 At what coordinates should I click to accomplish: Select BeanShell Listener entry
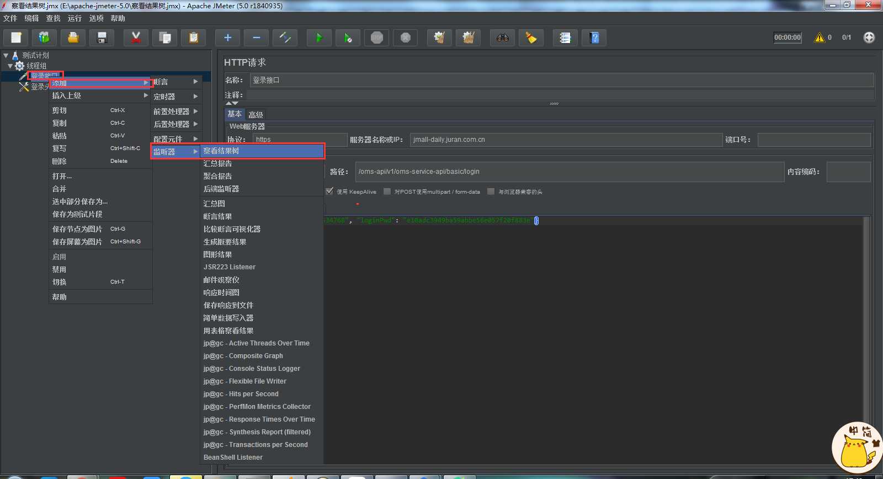pyautogui.click(x=262, y=457)
